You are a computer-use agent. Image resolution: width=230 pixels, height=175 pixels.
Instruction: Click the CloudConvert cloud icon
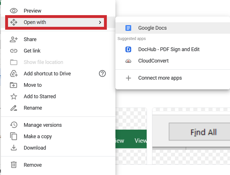[x=128, y=61]
